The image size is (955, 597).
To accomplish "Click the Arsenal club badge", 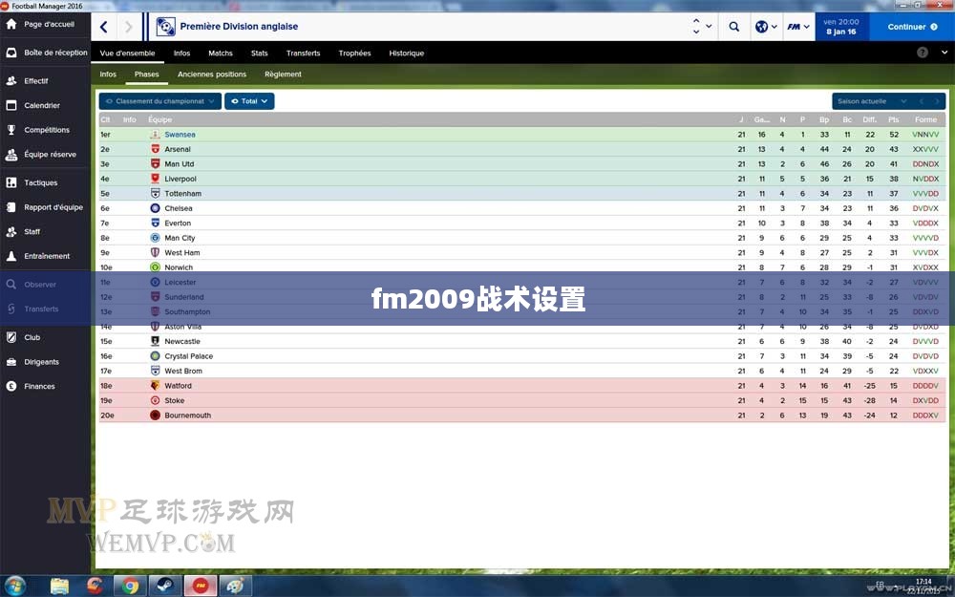I will point(155,149).
